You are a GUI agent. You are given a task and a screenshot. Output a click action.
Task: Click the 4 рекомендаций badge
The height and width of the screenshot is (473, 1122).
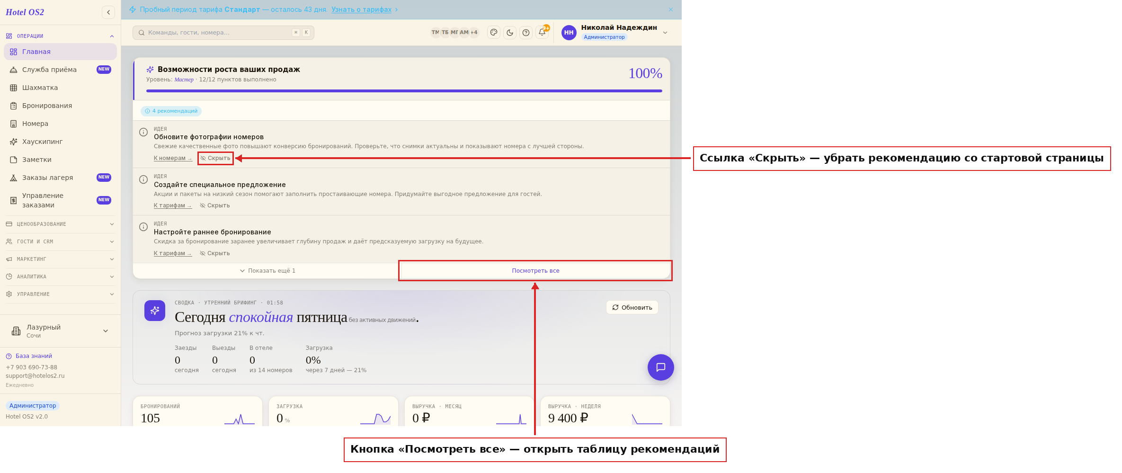[171, 111]
